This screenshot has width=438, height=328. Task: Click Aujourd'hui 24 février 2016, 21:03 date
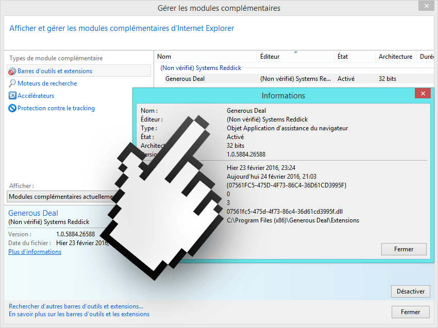272,177
